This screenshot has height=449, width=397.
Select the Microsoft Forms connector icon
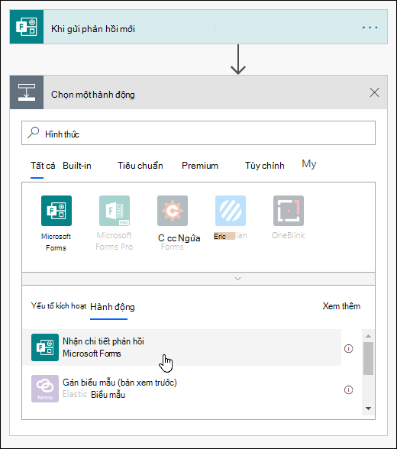click(x=56, y=211)
